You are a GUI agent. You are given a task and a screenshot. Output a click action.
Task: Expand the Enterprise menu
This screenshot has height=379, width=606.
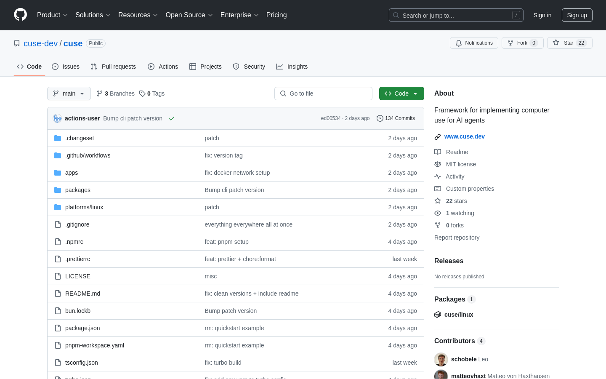[x=239, y=15]
